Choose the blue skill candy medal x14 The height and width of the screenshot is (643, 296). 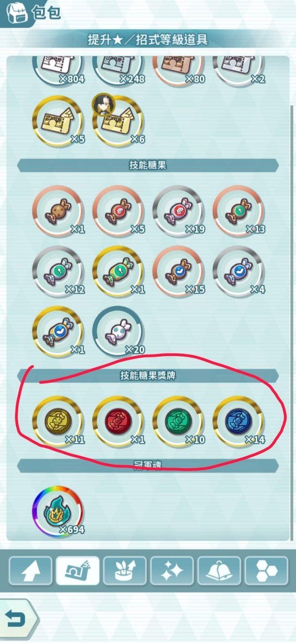[x=238, y=422]
